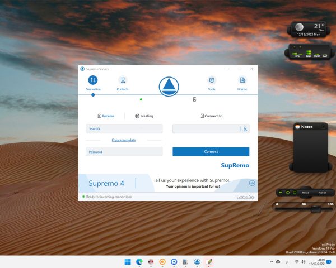Launch Microsoft Edge from the taskbar
Image resolution: width=336 pixels, height=268 pixels.
139,262
